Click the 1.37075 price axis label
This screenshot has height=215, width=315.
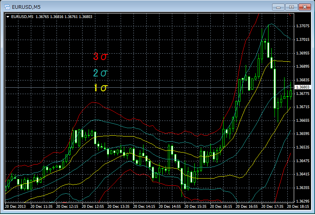pyautogui.click(x=303, y=26)
